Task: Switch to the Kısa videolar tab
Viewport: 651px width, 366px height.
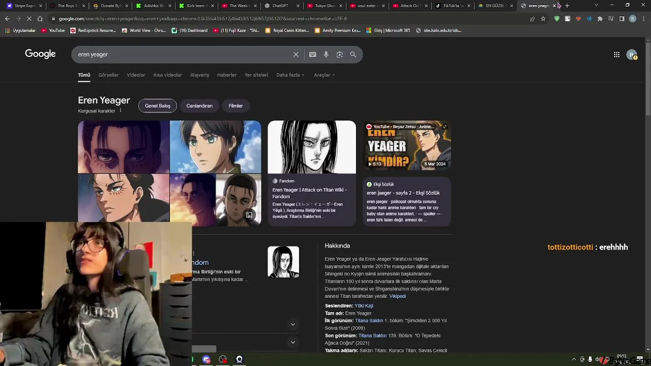Action: [x=167, y=75]
